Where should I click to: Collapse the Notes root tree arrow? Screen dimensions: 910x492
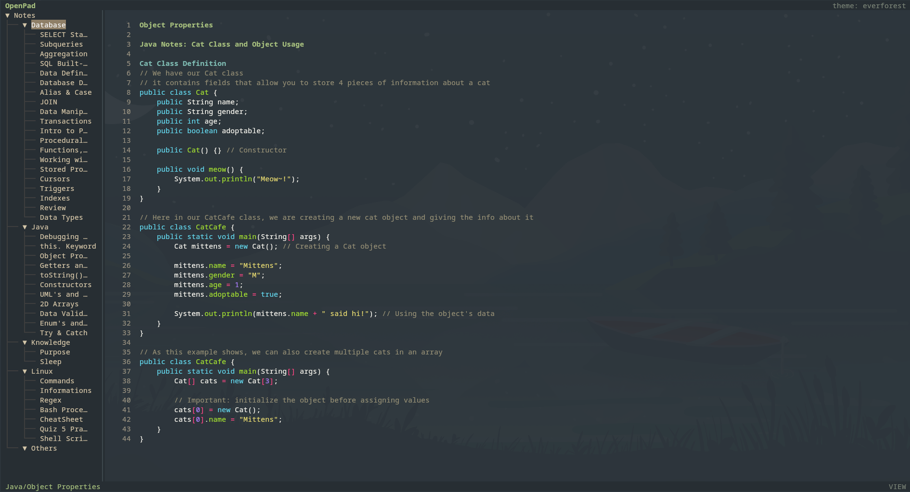[7, 15]
